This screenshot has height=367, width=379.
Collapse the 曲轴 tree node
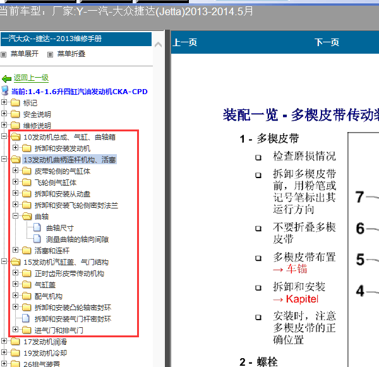pyautogui.click(x=15, y=216)
